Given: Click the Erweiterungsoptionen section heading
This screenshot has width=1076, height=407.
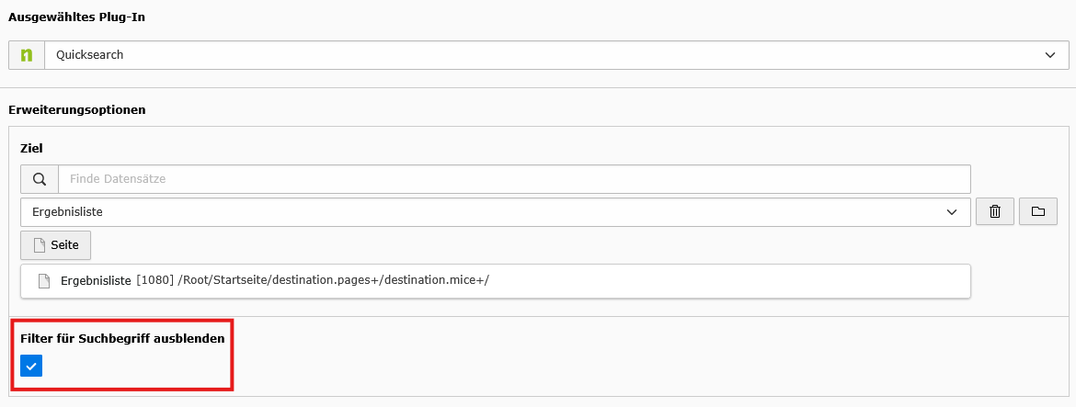Looking at the screenshot, I should coord(76,109).
